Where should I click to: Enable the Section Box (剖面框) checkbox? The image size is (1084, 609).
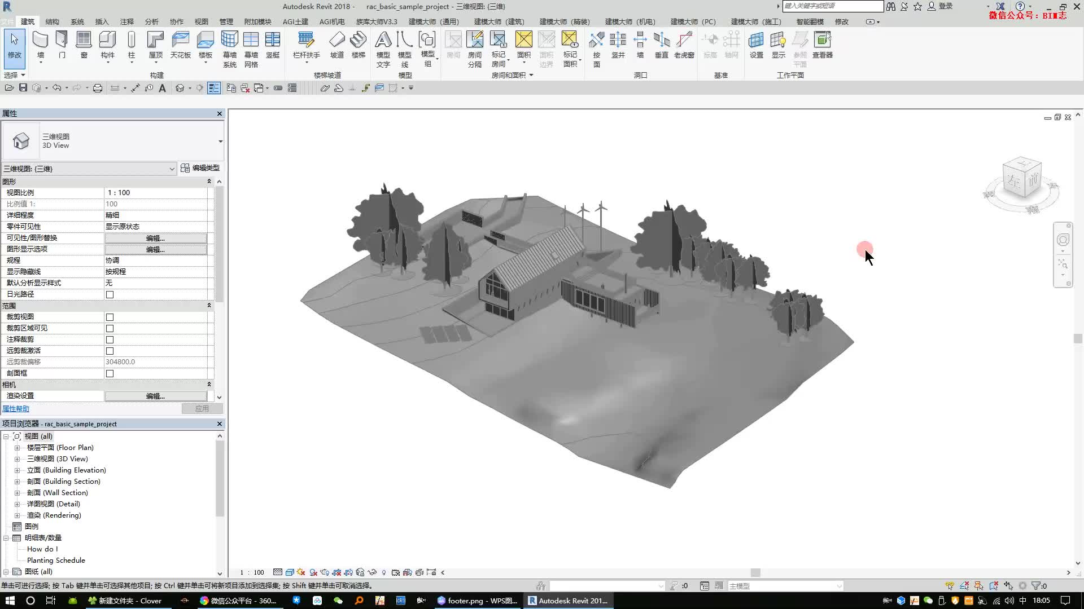[x=110, y=373]
